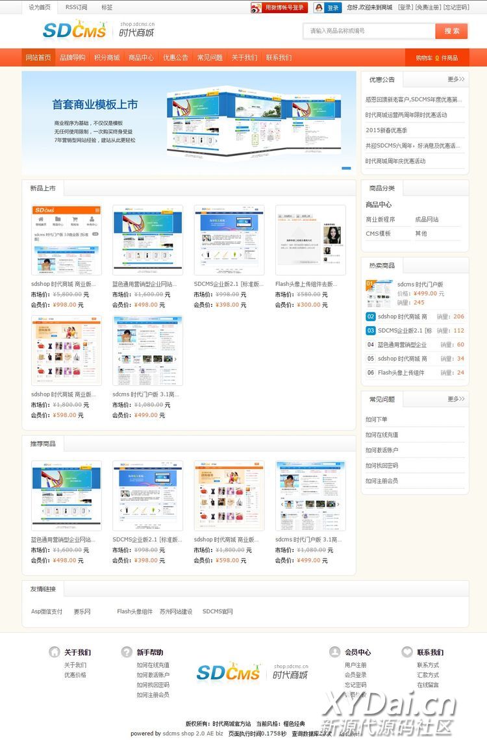
Task: Open the 联系我们 nav tab
Action: [x=279, y=58]
